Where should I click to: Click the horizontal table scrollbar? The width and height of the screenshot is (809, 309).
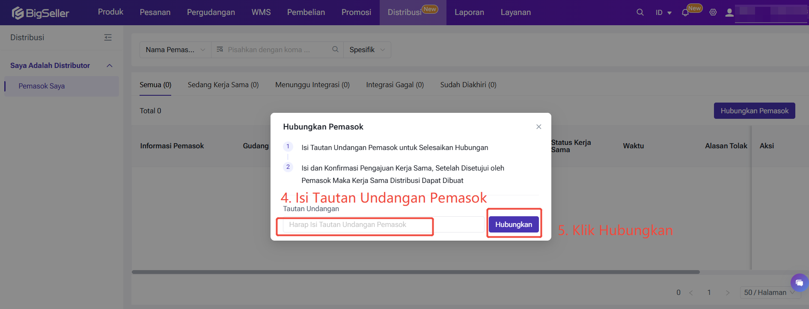[415, 272]
